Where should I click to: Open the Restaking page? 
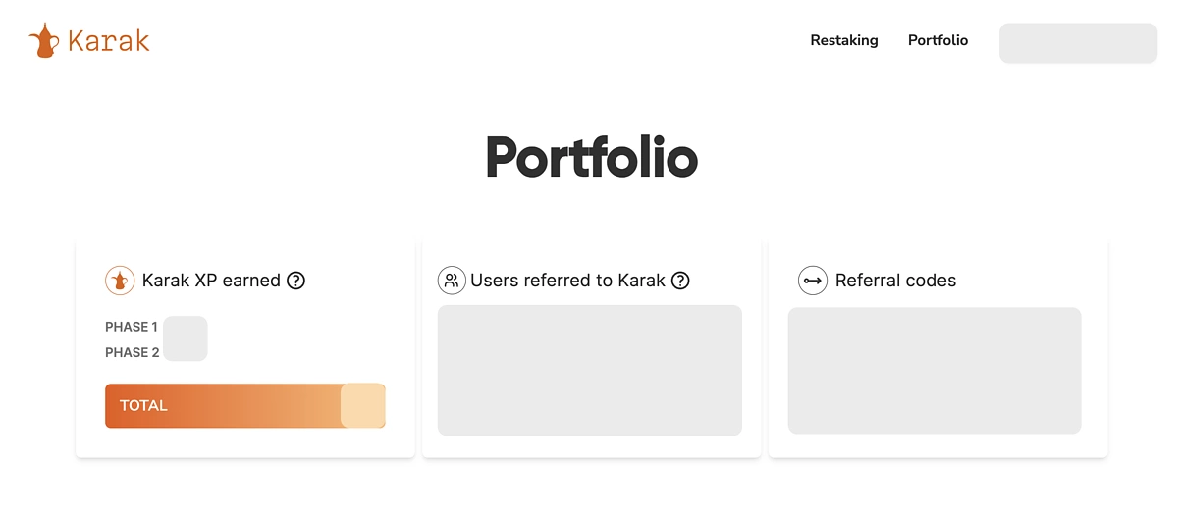[x=844, y=40]
